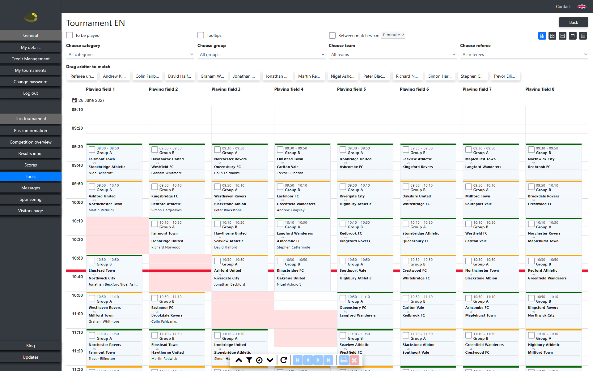Tick the Between matches checkbox

click(333, 36)
